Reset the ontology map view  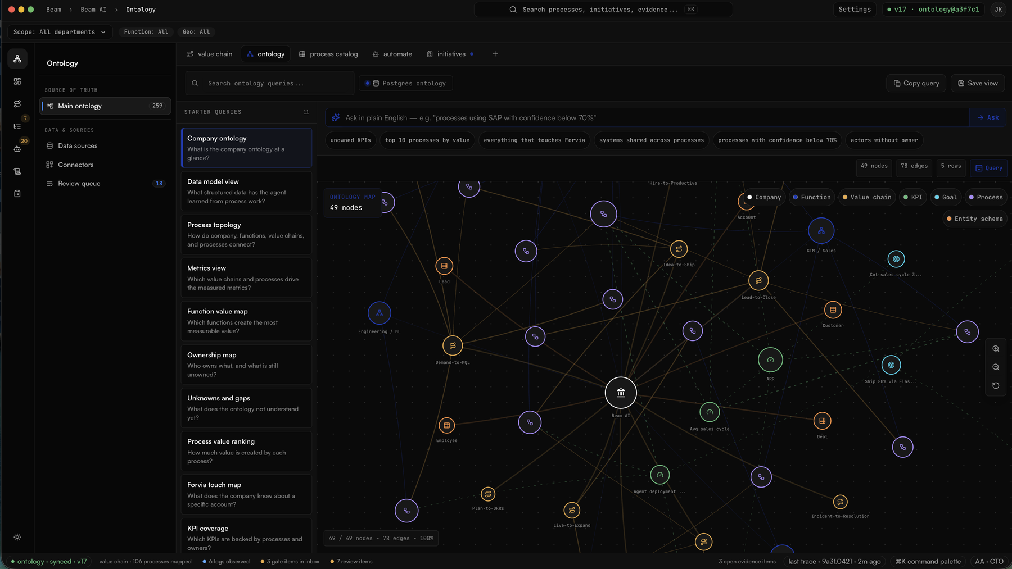point(996,386)
